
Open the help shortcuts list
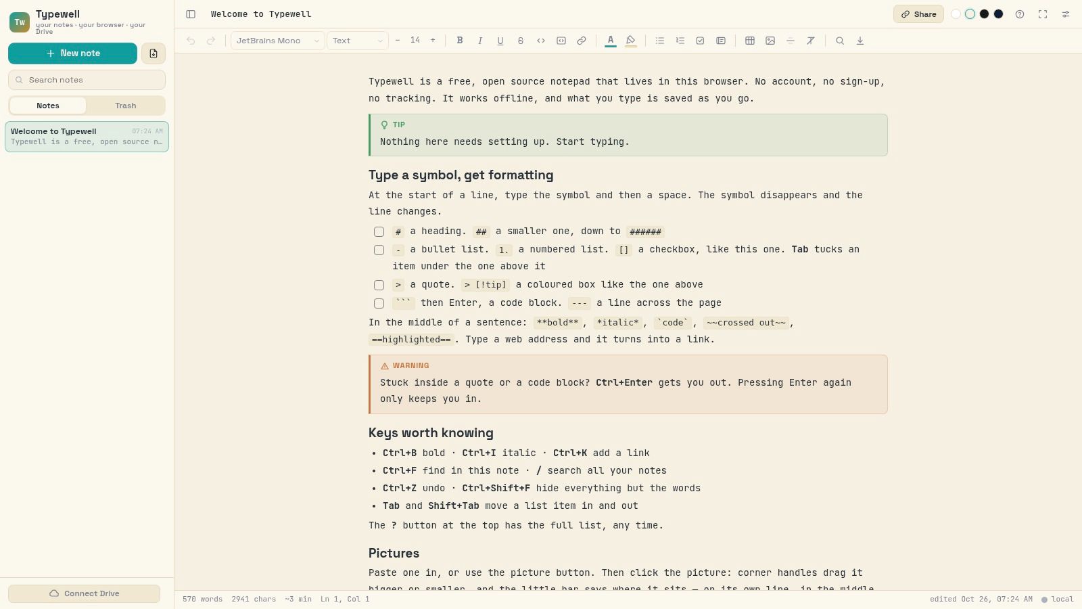click(1020, 14)
